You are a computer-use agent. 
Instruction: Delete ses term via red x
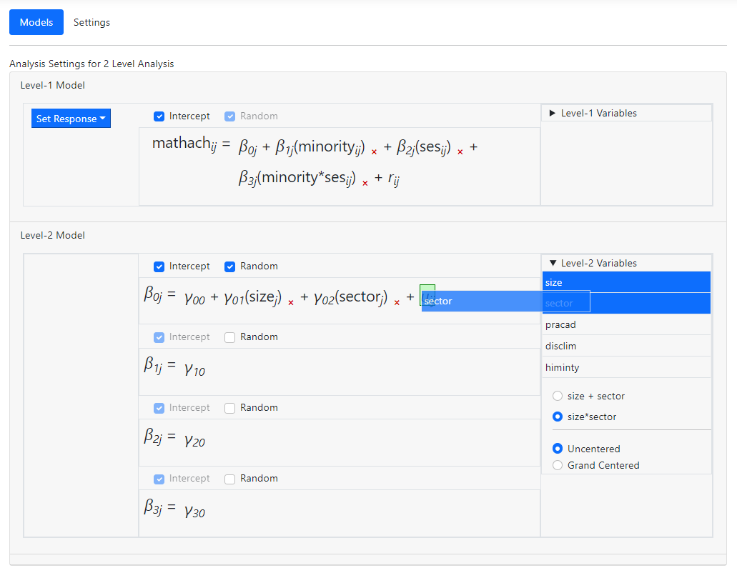460,152
